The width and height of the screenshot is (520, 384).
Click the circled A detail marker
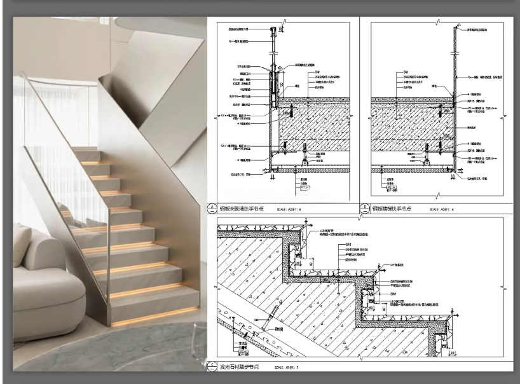click(x=212, y=209)
